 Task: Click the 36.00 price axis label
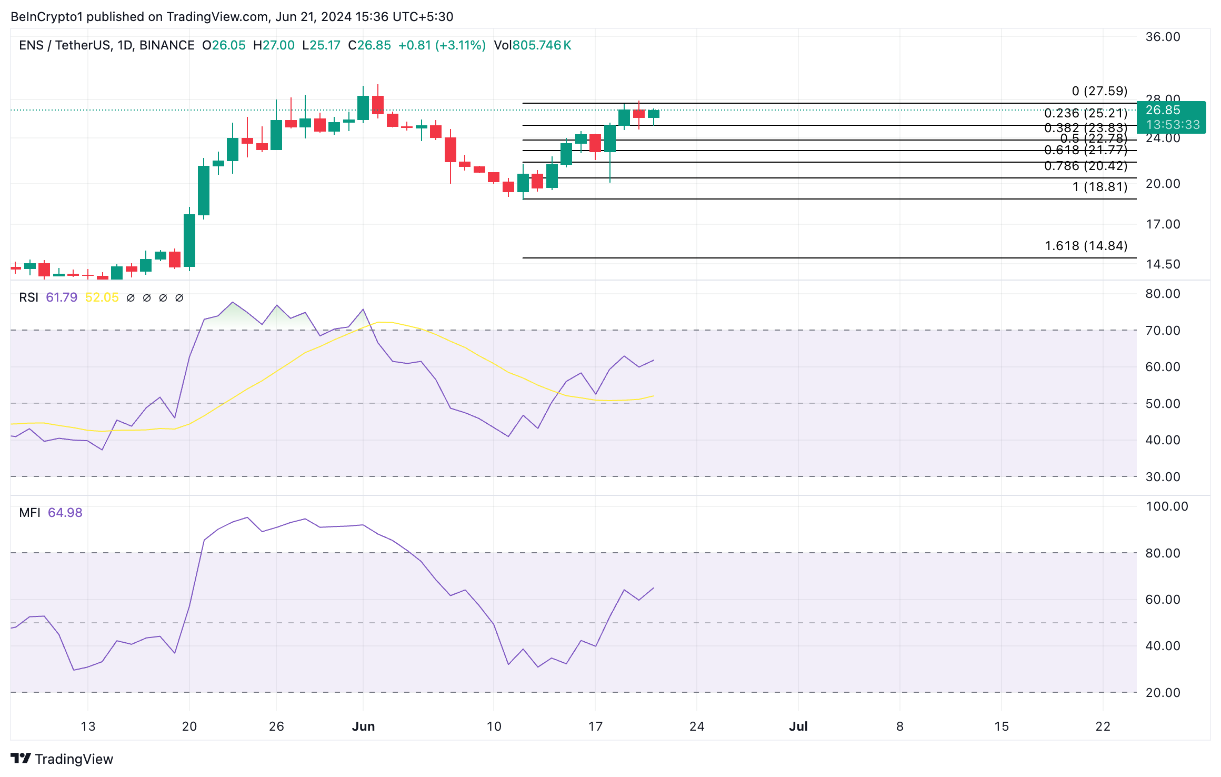coord(1163,37)
